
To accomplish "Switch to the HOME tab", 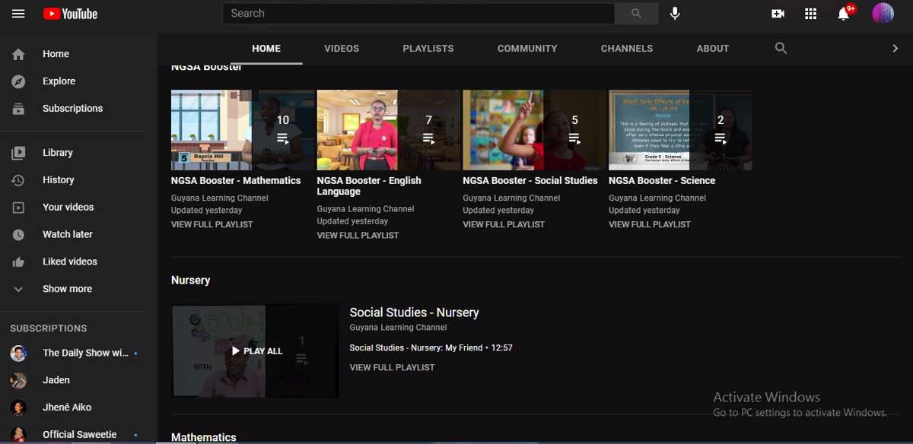I will coord(266,48).
